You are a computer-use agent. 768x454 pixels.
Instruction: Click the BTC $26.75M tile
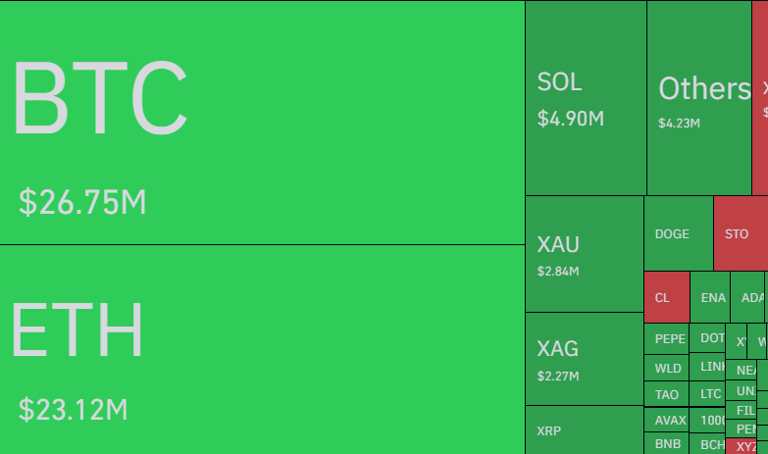(x=262, y=123)
